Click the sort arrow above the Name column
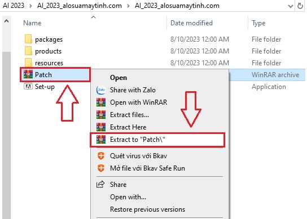307x219 pixels. tap(94, 17)
